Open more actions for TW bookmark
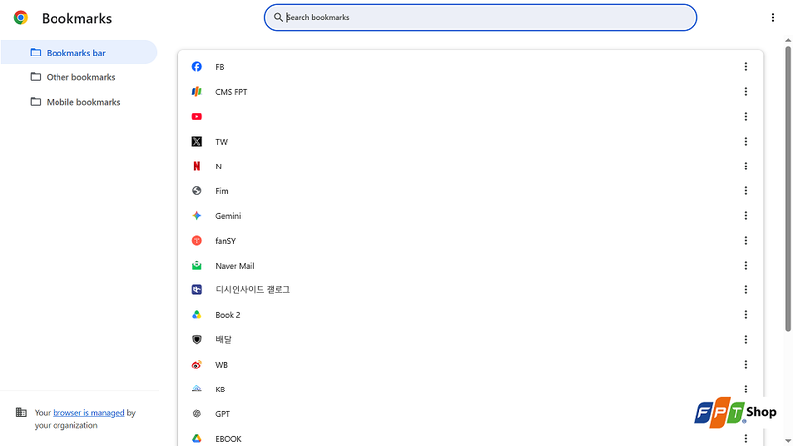This screenshot has width=793, height=446. point(746,142)
